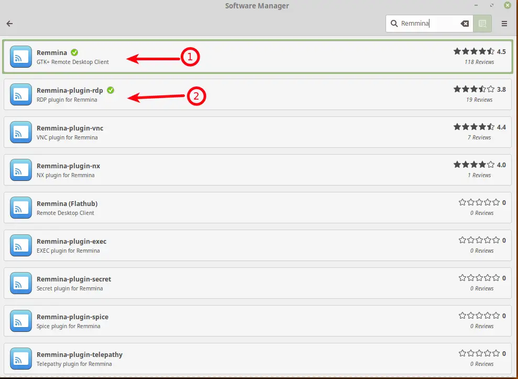Screen dimensions: 518x379
Task: Click the magnifier search icon
Action: coord(394,24)
